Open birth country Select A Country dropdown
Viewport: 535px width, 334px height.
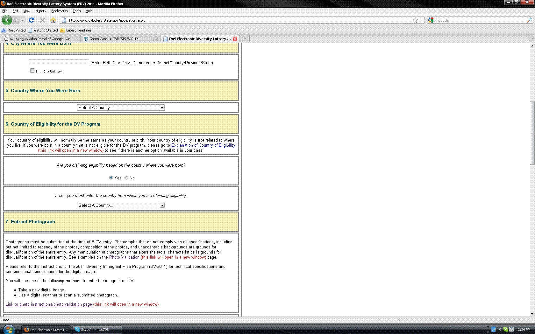pos(121,108)
